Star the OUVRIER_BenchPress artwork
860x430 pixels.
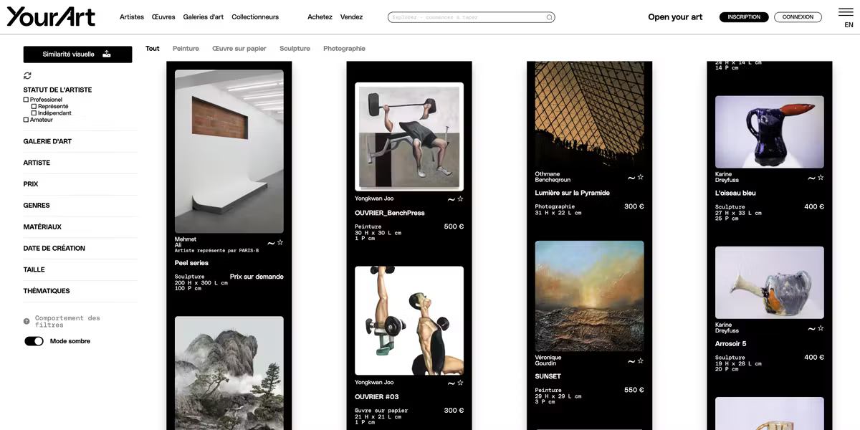point(460,199)
